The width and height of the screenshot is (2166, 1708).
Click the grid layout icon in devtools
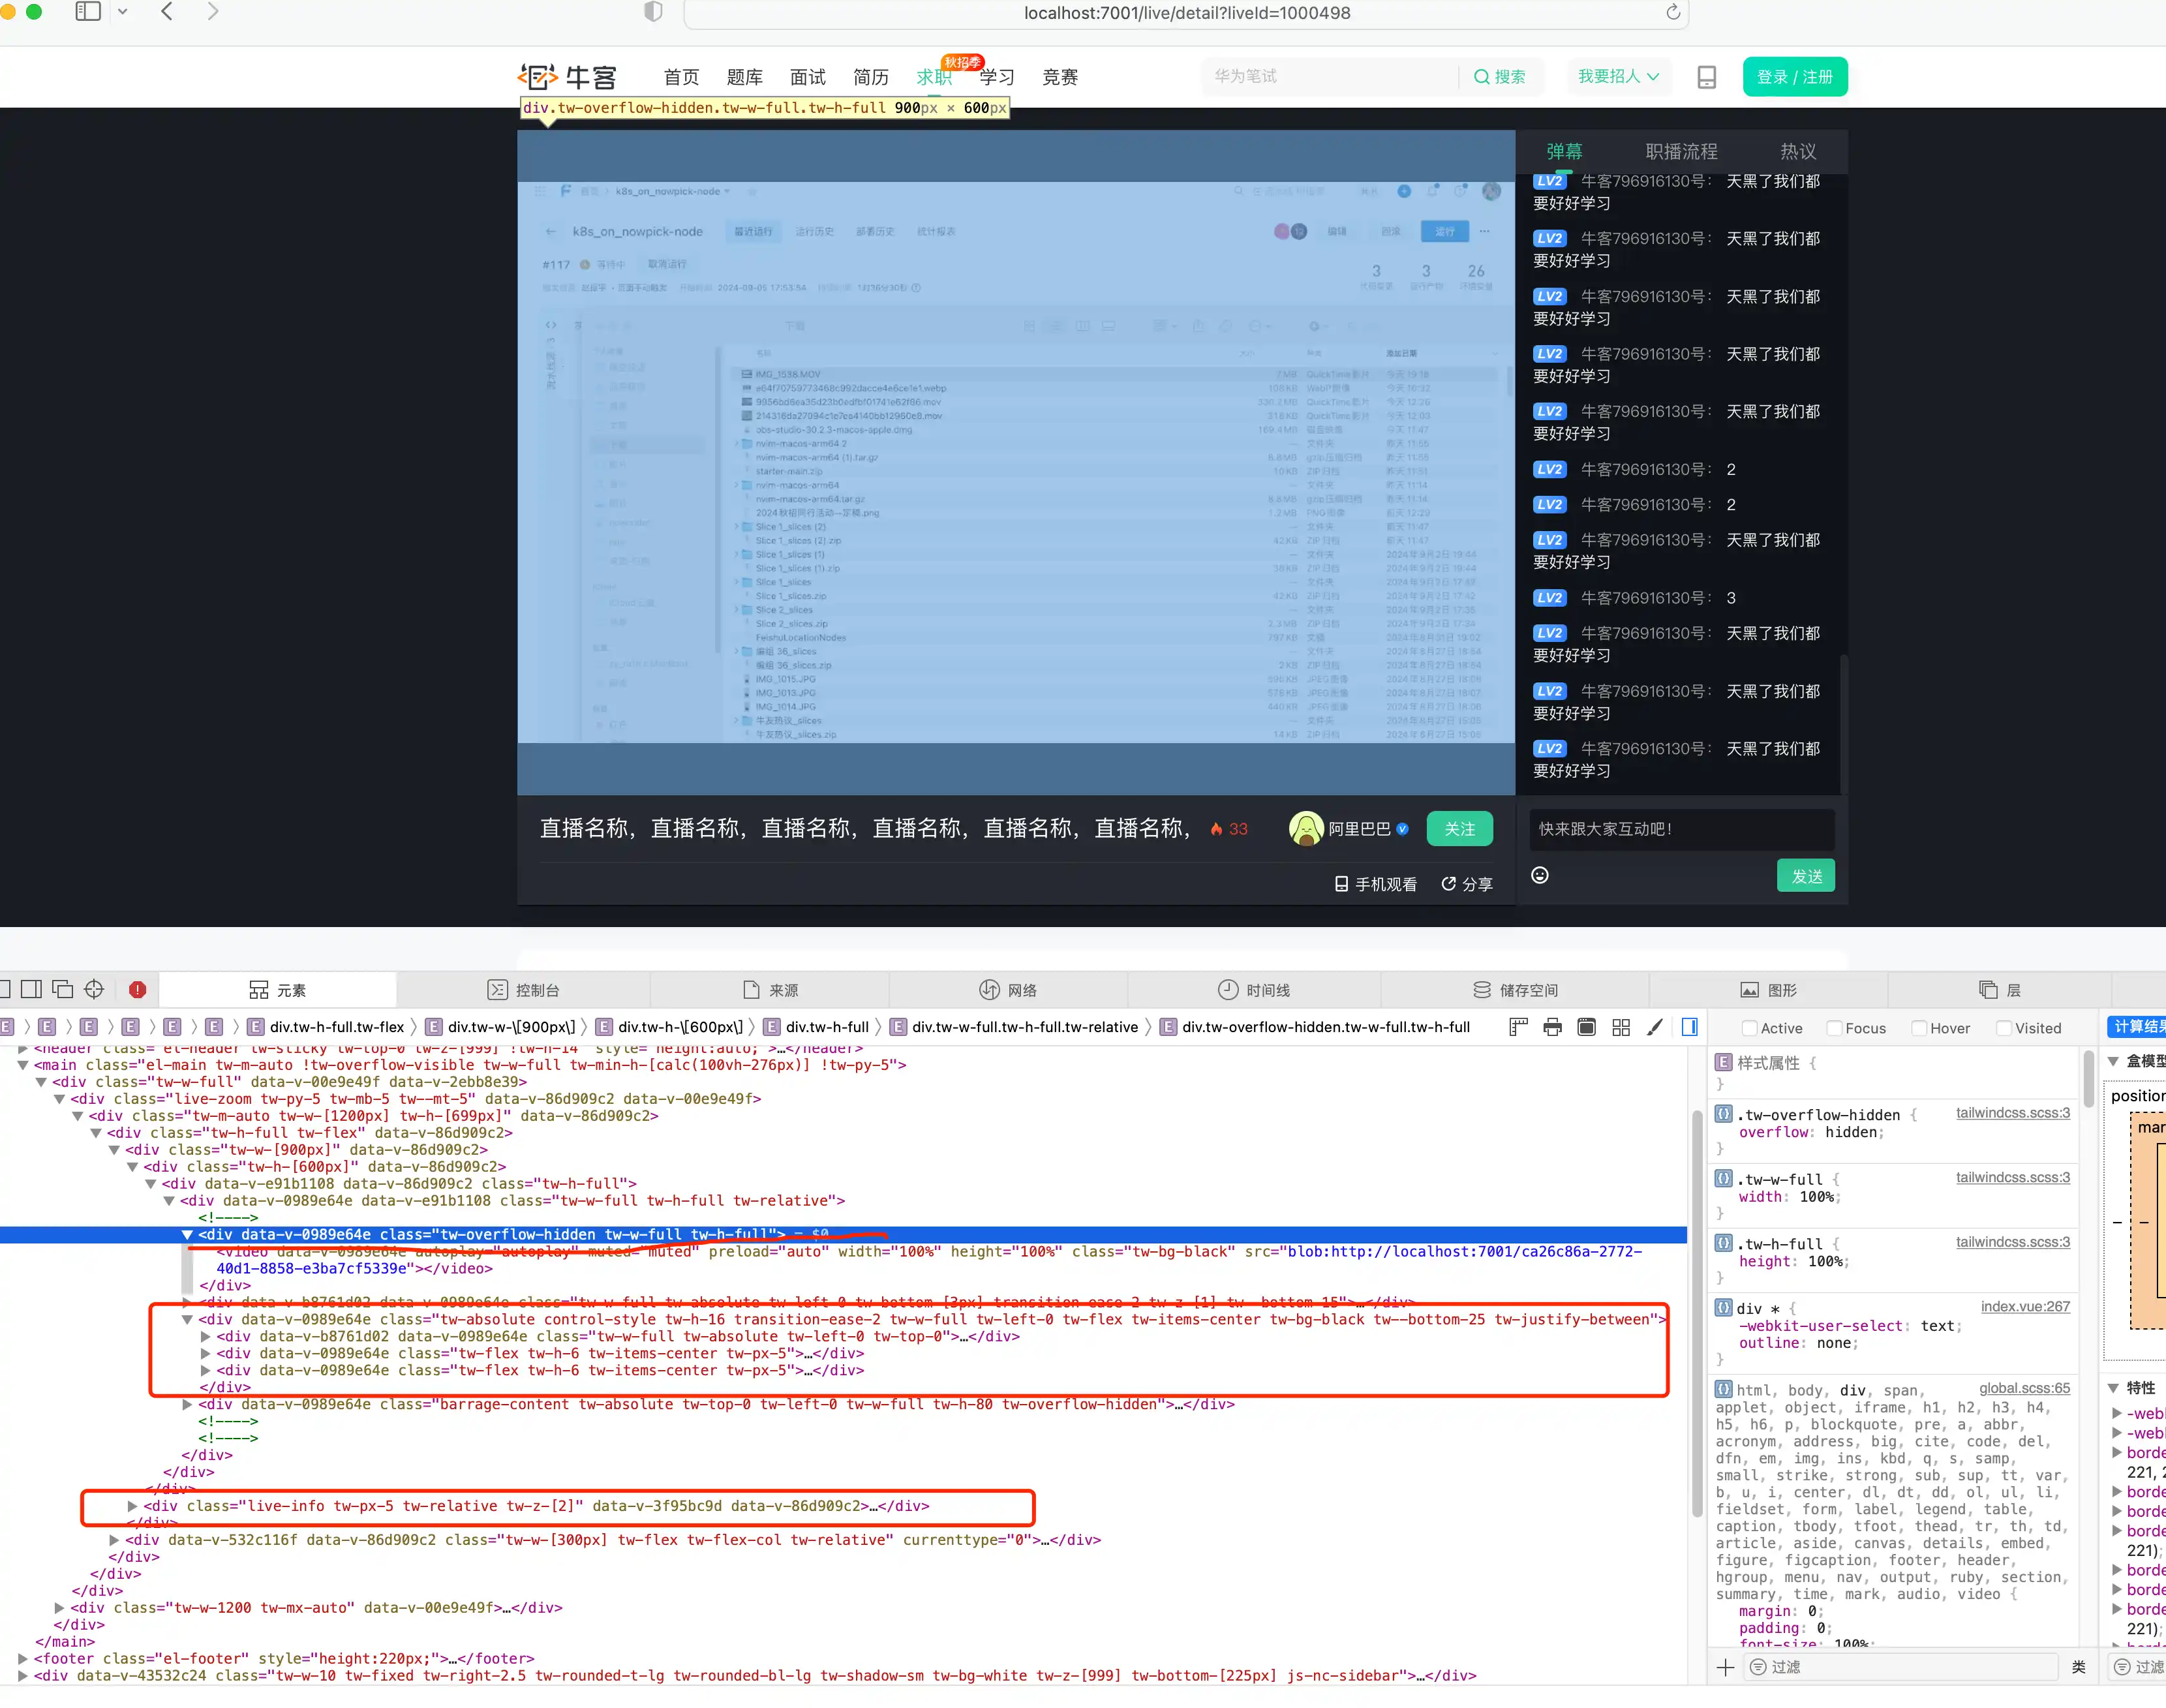(1621, 1027)
